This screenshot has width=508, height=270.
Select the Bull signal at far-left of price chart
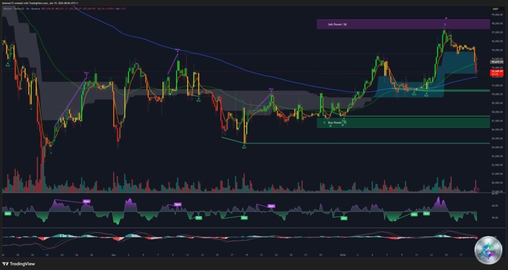(x=8, y=64)
